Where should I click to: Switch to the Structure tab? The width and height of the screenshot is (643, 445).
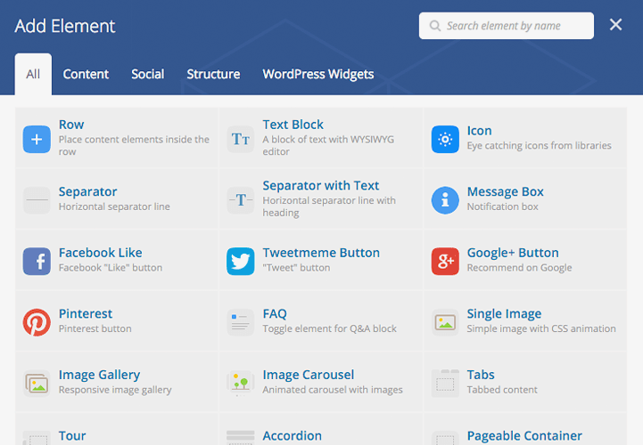pyautogui.click(x=213, y=74)
